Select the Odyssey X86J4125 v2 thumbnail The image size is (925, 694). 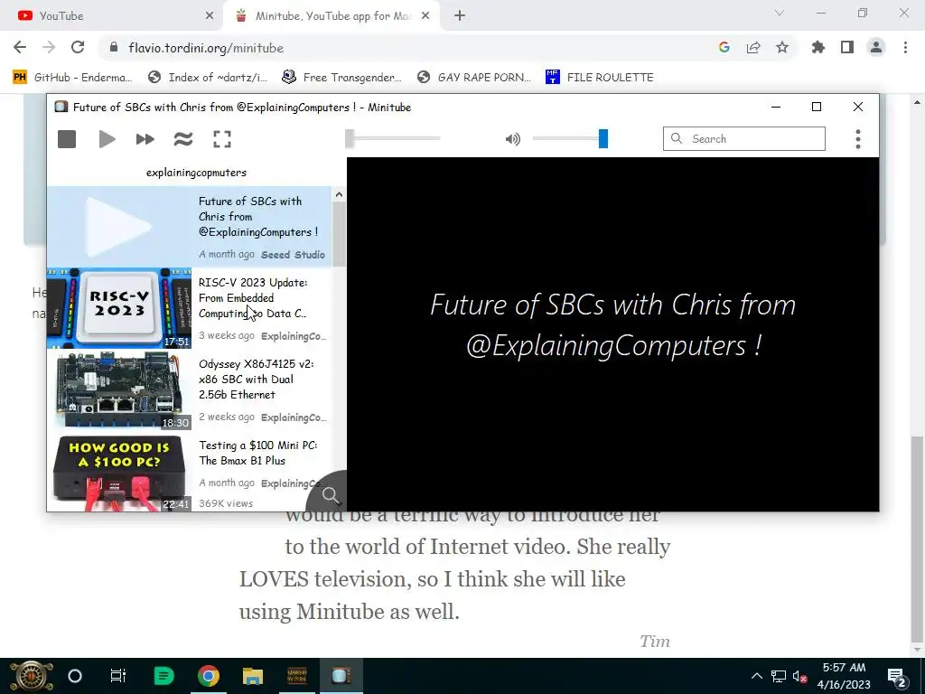[119, 389]
